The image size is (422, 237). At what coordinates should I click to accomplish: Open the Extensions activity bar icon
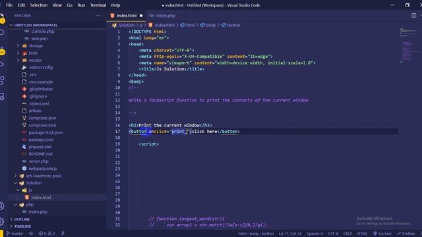[x=2, y=80]
